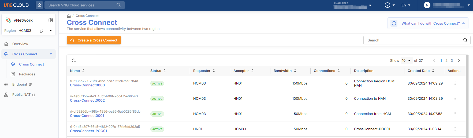Viewport: 473px width, 138px height.
Task: Open the Show 10 rows dropdown
Action: (406, 61)
